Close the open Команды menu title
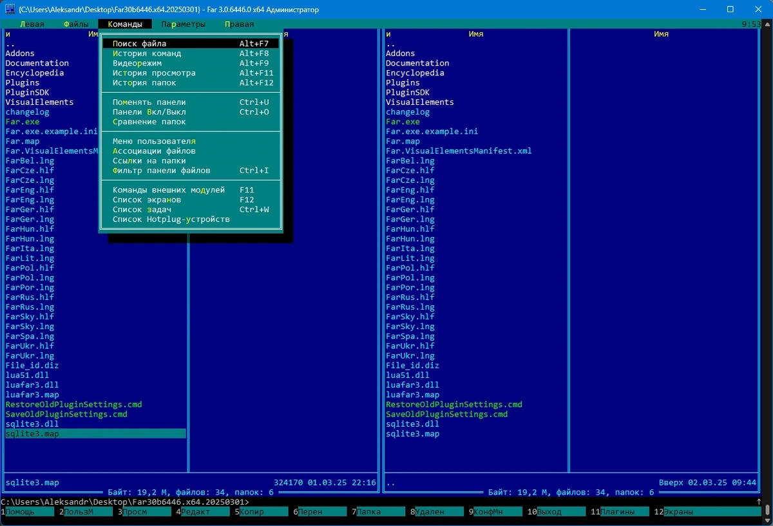 click(x=125, y=24)
